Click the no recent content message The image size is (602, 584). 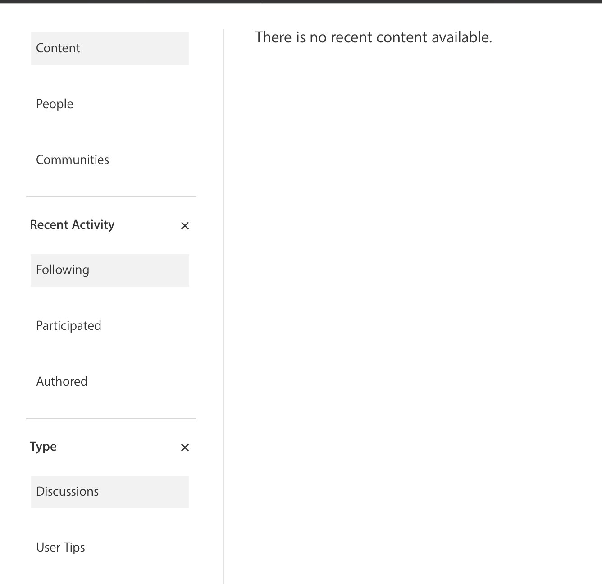click(x=373, y=37)
